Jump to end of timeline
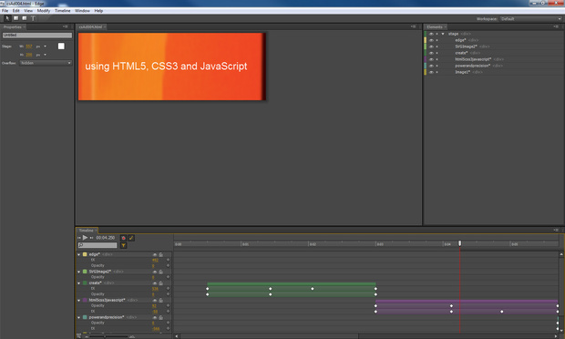The width and height of the screenshot is (565, 339). 91,238
